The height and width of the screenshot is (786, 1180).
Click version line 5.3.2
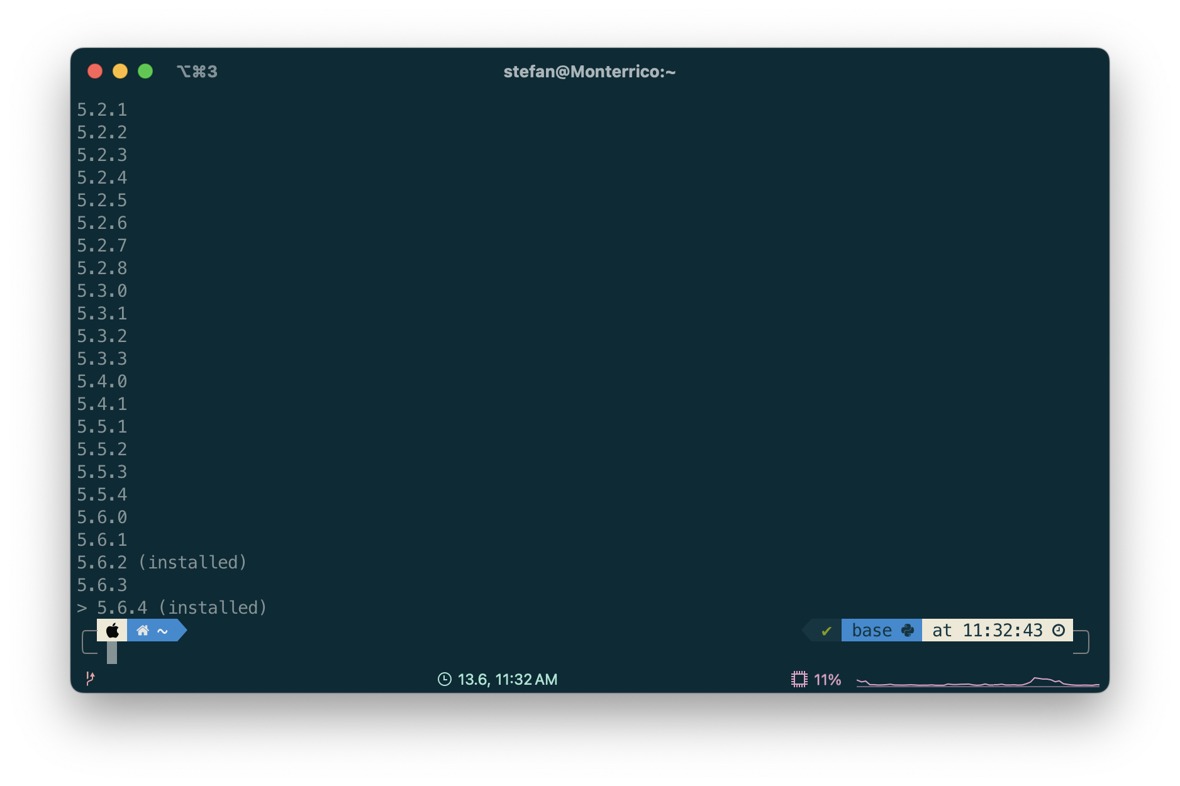102,336
